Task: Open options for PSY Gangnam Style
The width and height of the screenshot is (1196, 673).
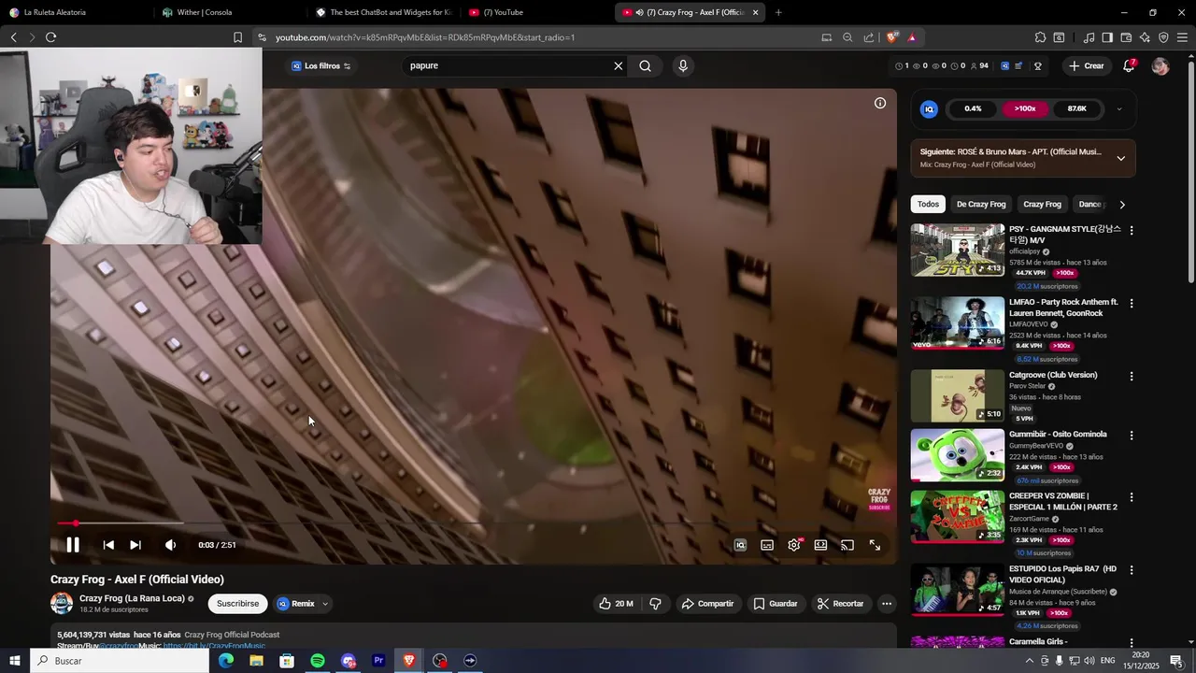Action: click(1132, 230)
